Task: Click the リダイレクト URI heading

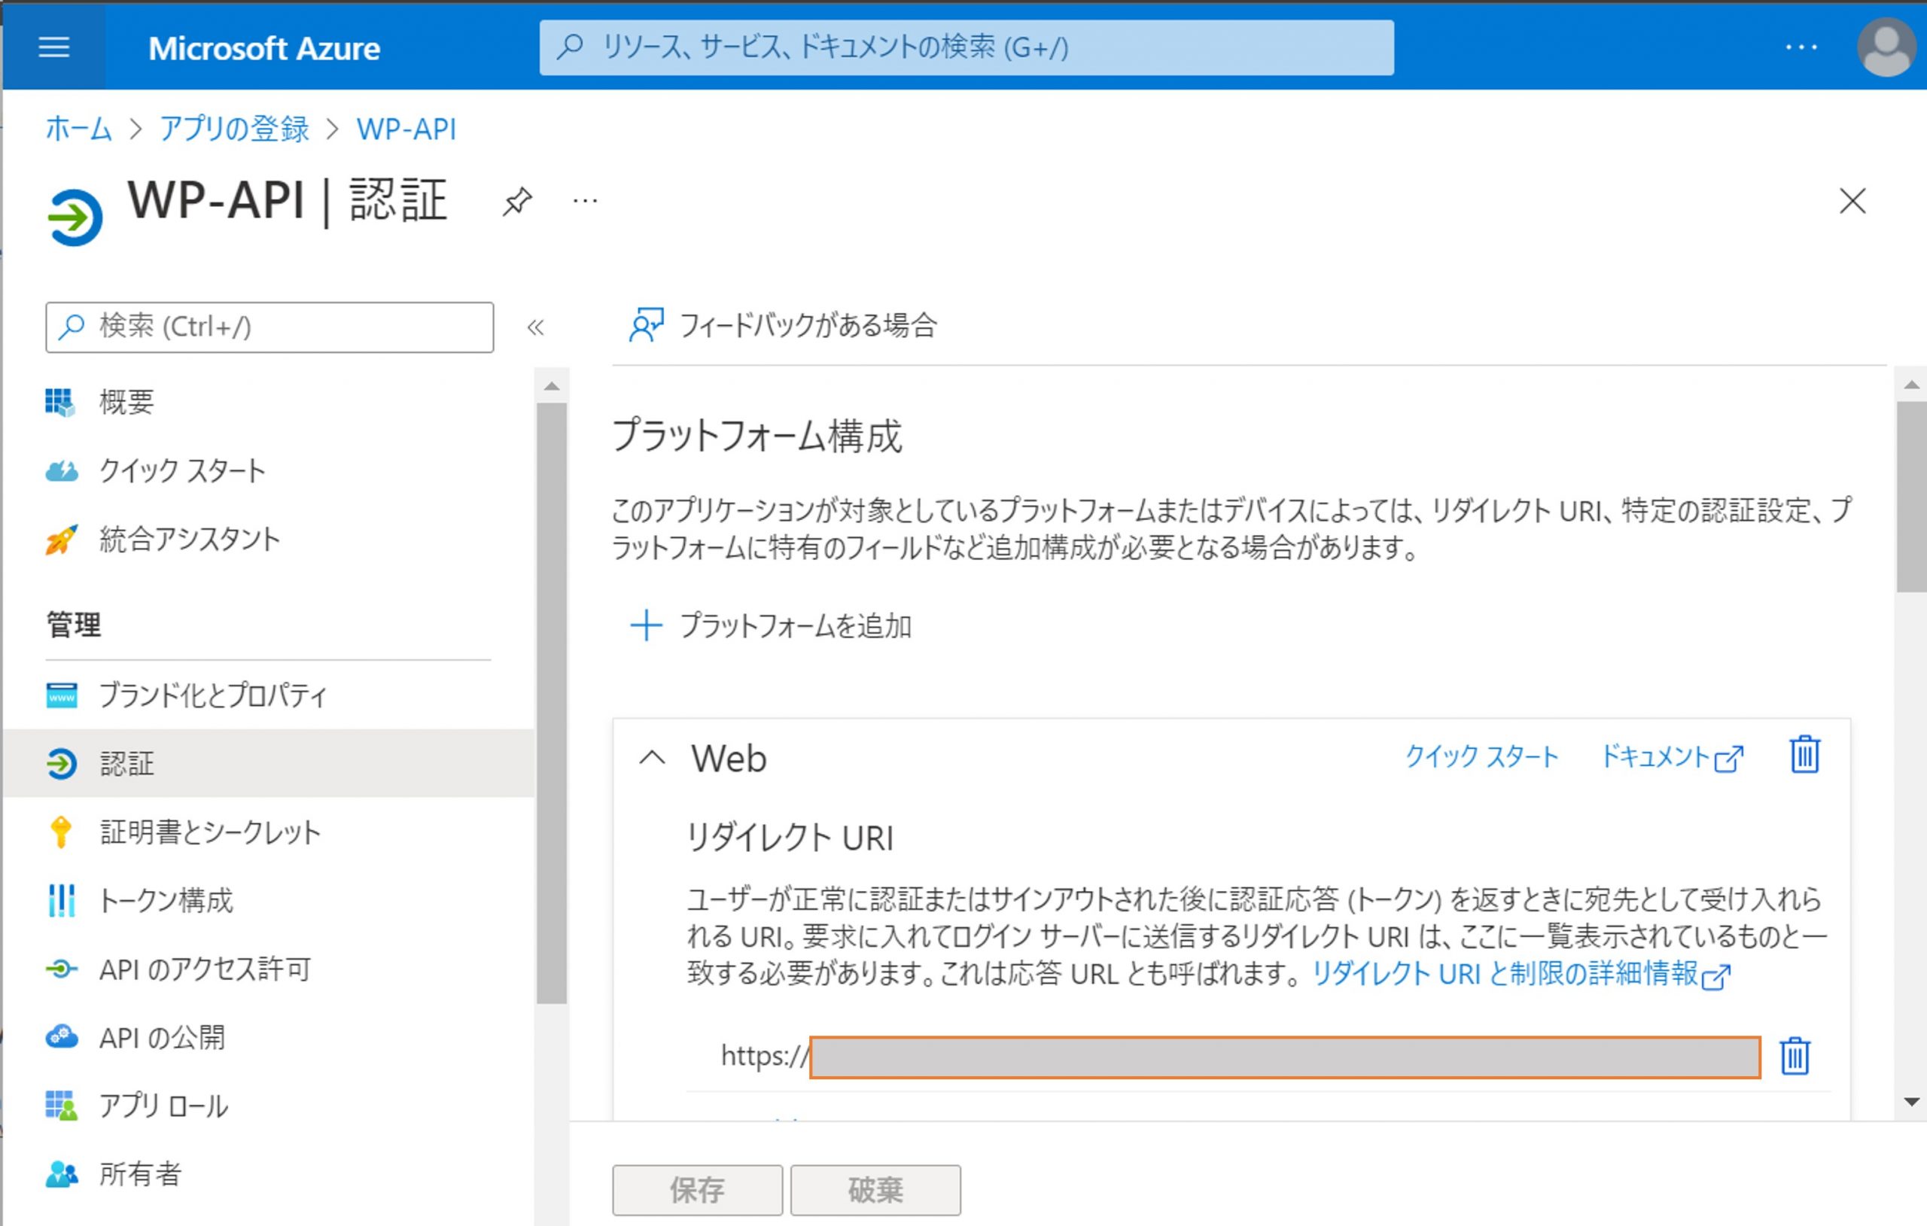Action: [790, 838]
